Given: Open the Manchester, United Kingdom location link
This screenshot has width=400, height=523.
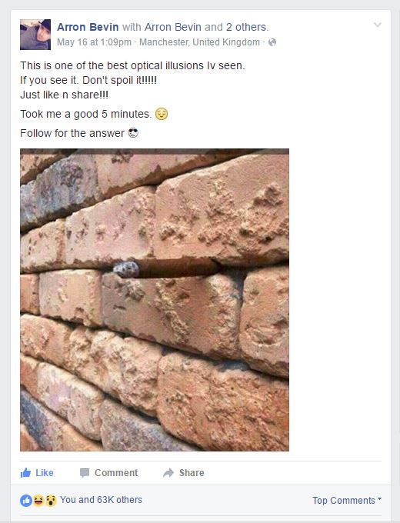Looking at the screenshot, I should click(199, 42).
